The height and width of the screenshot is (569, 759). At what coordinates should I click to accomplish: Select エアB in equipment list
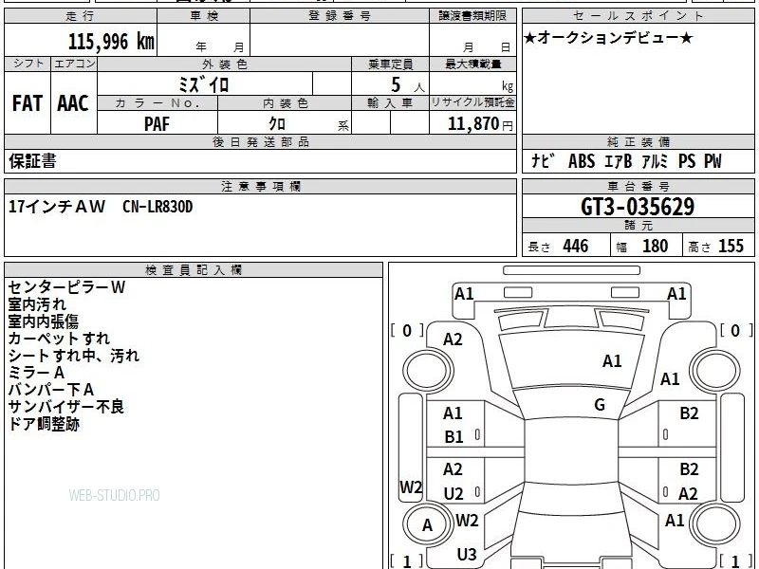(x=619, y=161)
